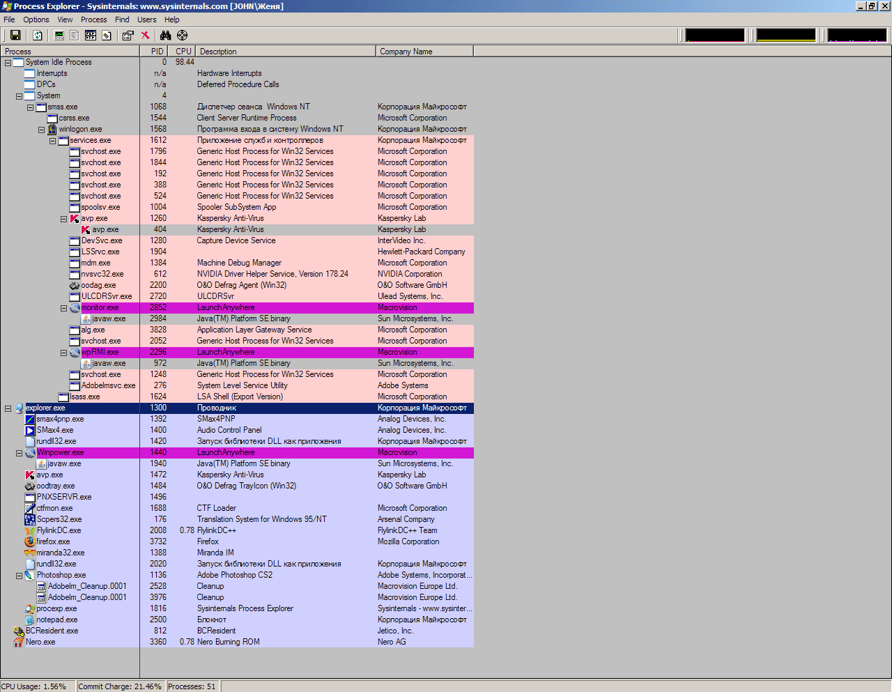The height and width of the screenshot is (692, 892).
Task: Click the BCResident.exe process icon
Action: pyautogui.click(x=19, y=631)
